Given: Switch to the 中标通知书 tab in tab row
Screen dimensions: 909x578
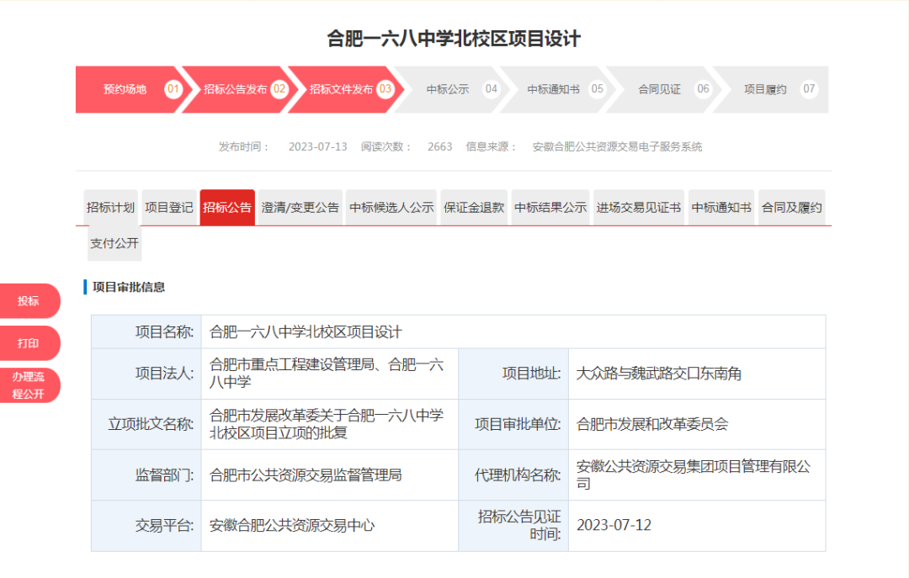Looking at the screenshot, I should 722,208.
